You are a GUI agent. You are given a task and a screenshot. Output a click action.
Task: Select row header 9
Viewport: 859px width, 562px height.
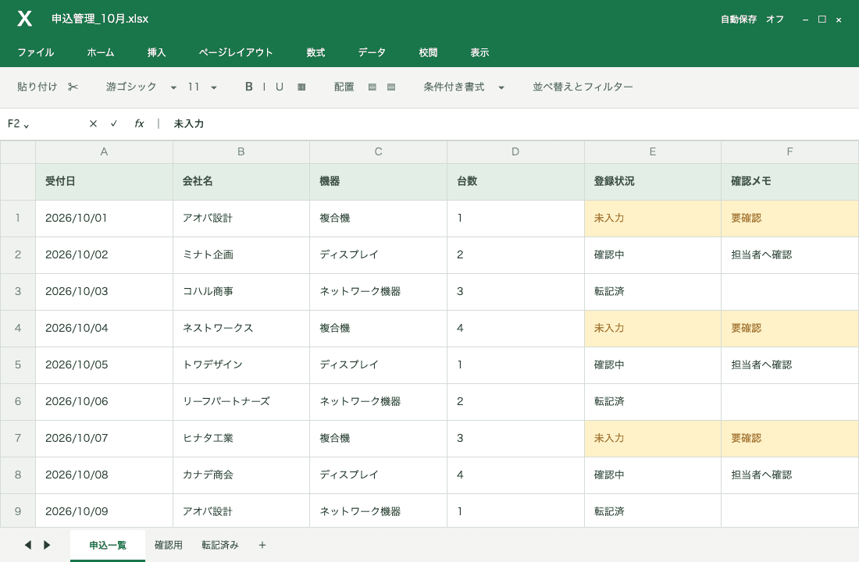[17, 511]
